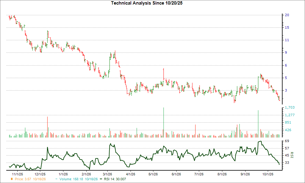Viewport: 305px width, 183px height.
Task: Click the 2/1/26 date label
Action: click(x=86, y=174)
